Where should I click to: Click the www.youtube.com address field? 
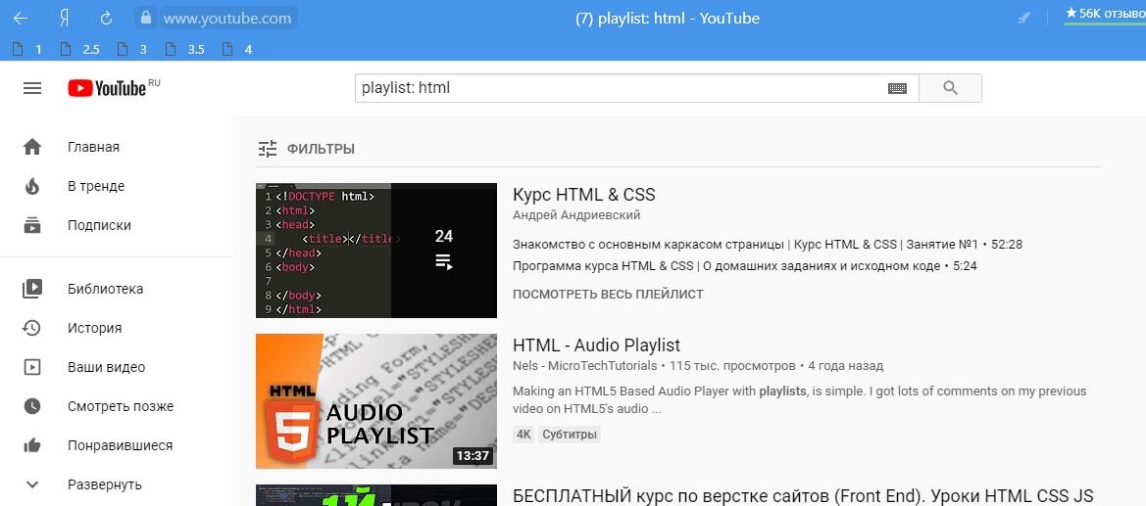[x=227, y=19]
